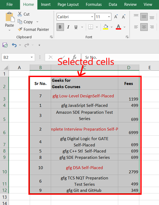This screenshot has height=205, width=159.
Task: Apply borders using the borders icon
Action: pos(91,27)
